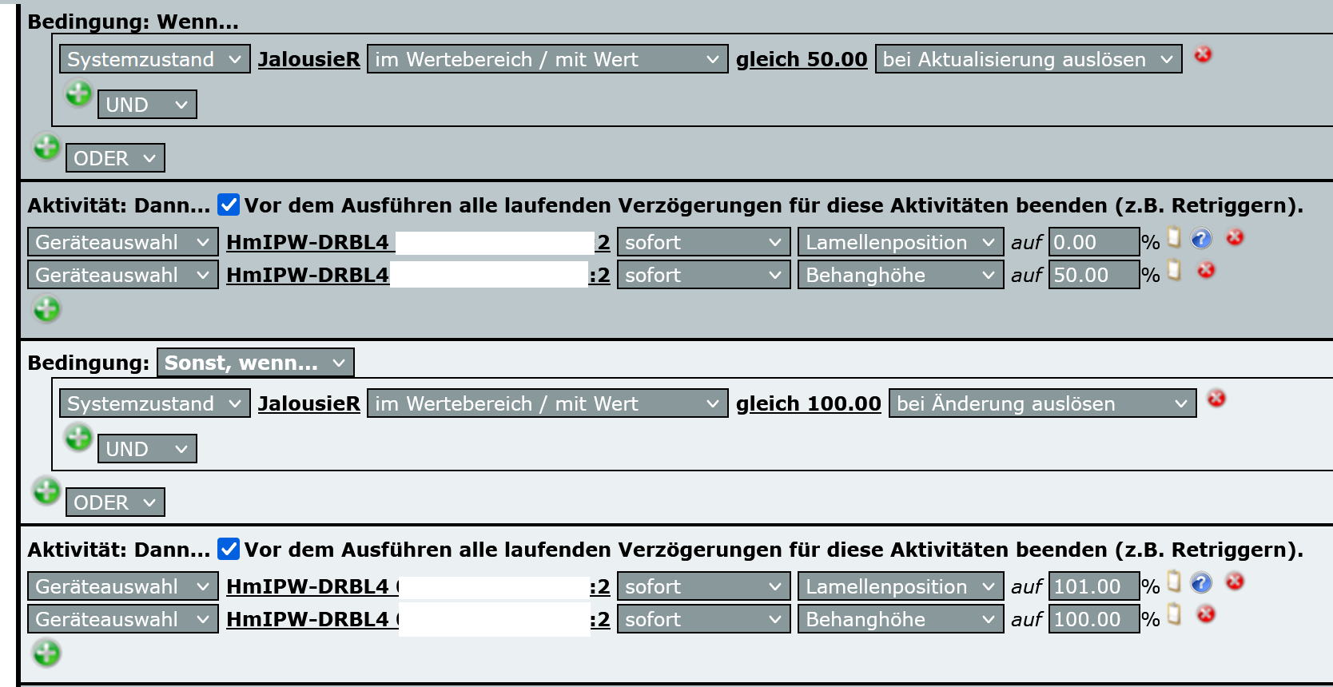Image resolution: width=1333 pixels, height=687 pixels.
Task: Open Geräteauswahl dropdown in Lamellenposition 0.00 row
Action: [x=123, y=242]
